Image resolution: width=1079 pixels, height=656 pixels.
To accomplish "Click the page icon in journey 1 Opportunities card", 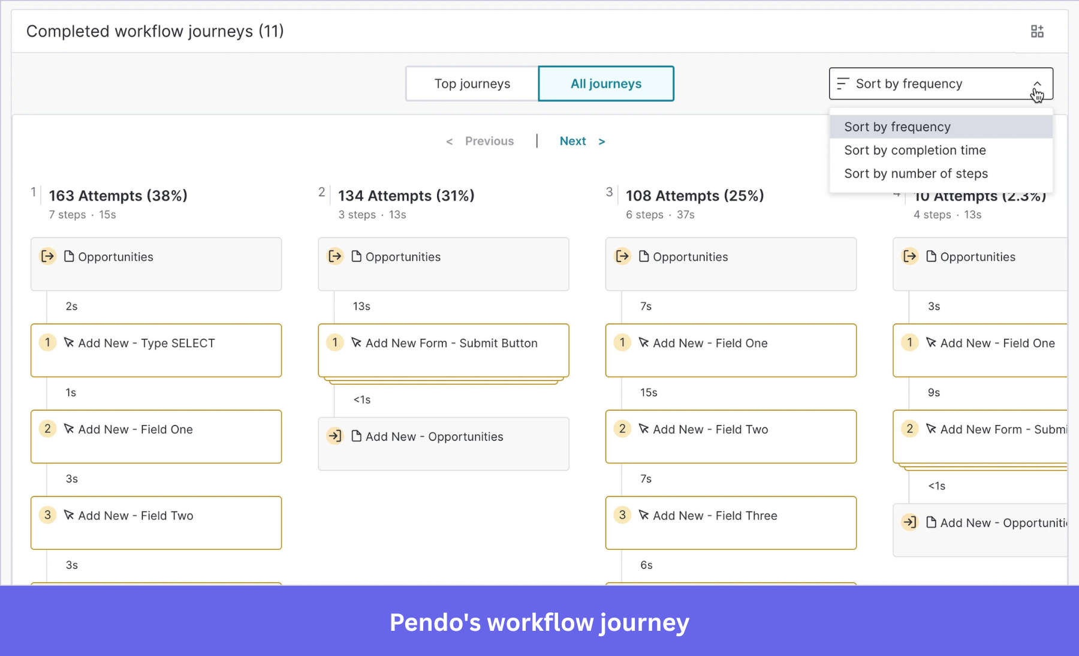I will (69, 257).
